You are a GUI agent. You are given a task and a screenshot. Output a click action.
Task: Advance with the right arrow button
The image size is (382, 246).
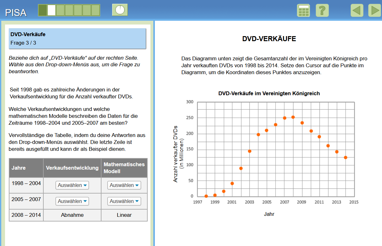(x=374, y=11)
